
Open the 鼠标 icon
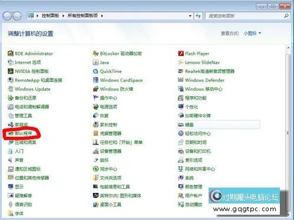pyautogui.click(x=95, y=160)
